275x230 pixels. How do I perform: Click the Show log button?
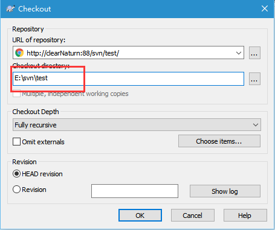coord(225,191)
